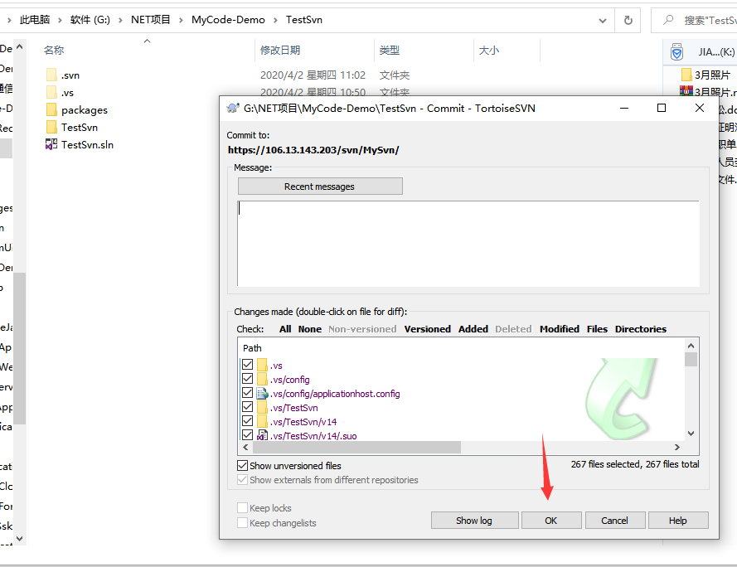737x567 pixels.
Task: Click Recent messages button
Action: 320,187
